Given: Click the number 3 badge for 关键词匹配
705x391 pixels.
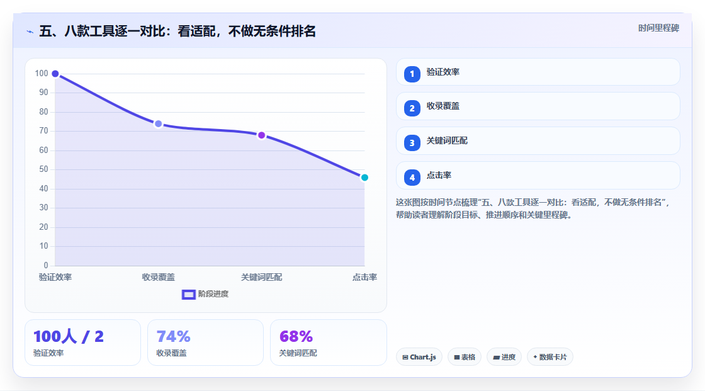Looking at the screenshot, I should (412, 143).
